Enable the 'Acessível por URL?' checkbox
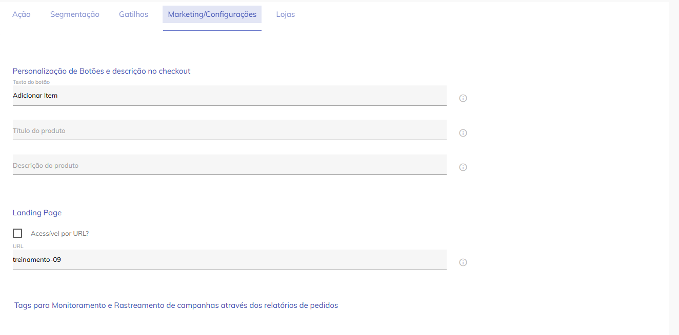The image size is (679, 335). [17, 233]
